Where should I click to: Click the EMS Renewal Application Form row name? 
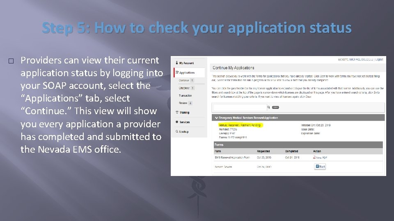pyautogui.click(x=232, y=158)
